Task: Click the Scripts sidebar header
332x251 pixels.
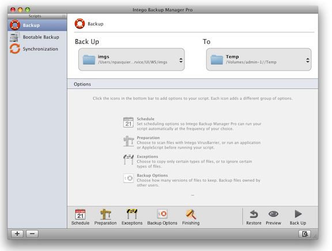Action: pyautogui.click(x=35, y=16)
